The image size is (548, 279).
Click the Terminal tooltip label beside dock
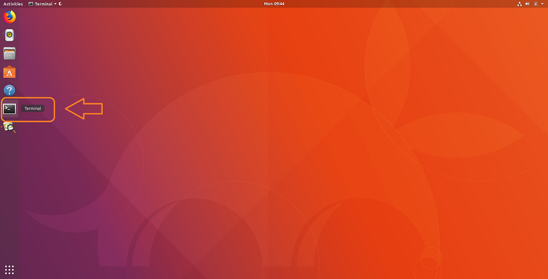[x=33, y=109]
